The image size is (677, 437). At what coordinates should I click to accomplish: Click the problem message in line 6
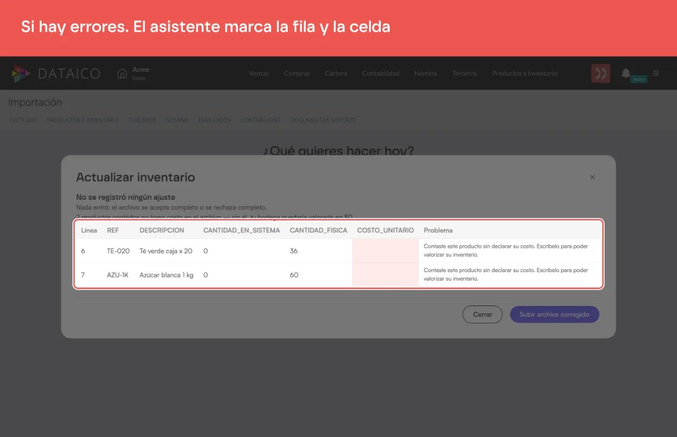pos(506,250)
